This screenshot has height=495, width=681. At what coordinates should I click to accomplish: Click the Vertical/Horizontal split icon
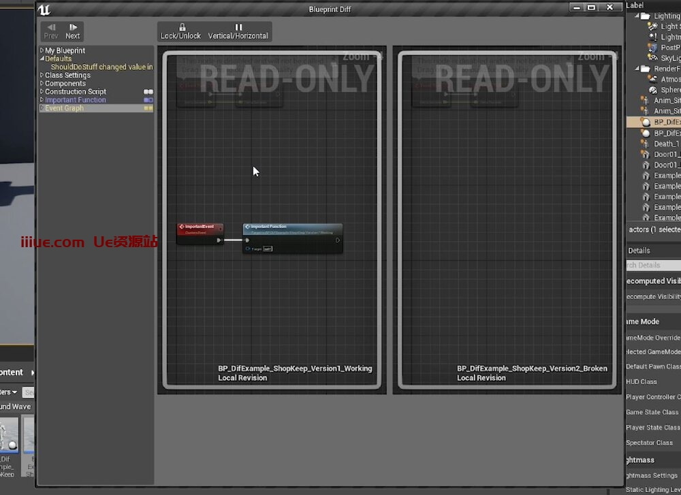pyautogui.click(x=238, y=28)
